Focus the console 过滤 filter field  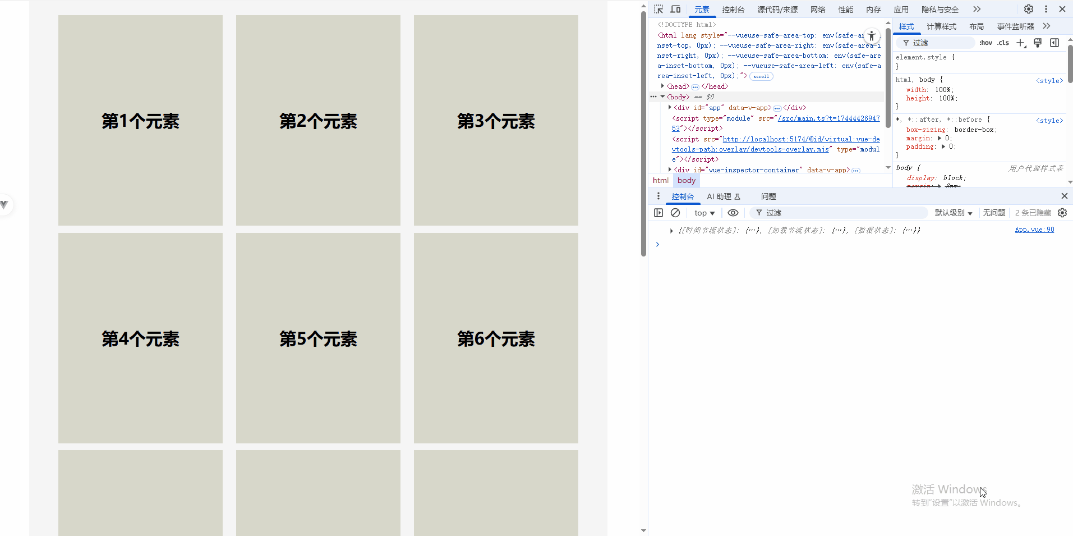click(839, 213)
